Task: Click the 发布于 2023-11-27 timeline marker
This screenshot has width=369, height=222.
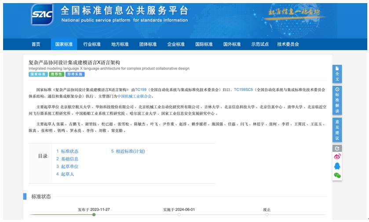Action: [94, 215]
